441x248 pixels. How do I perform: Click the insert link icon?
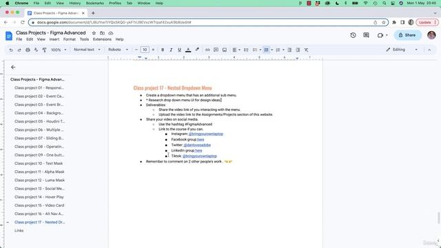[x=207, y=50]
